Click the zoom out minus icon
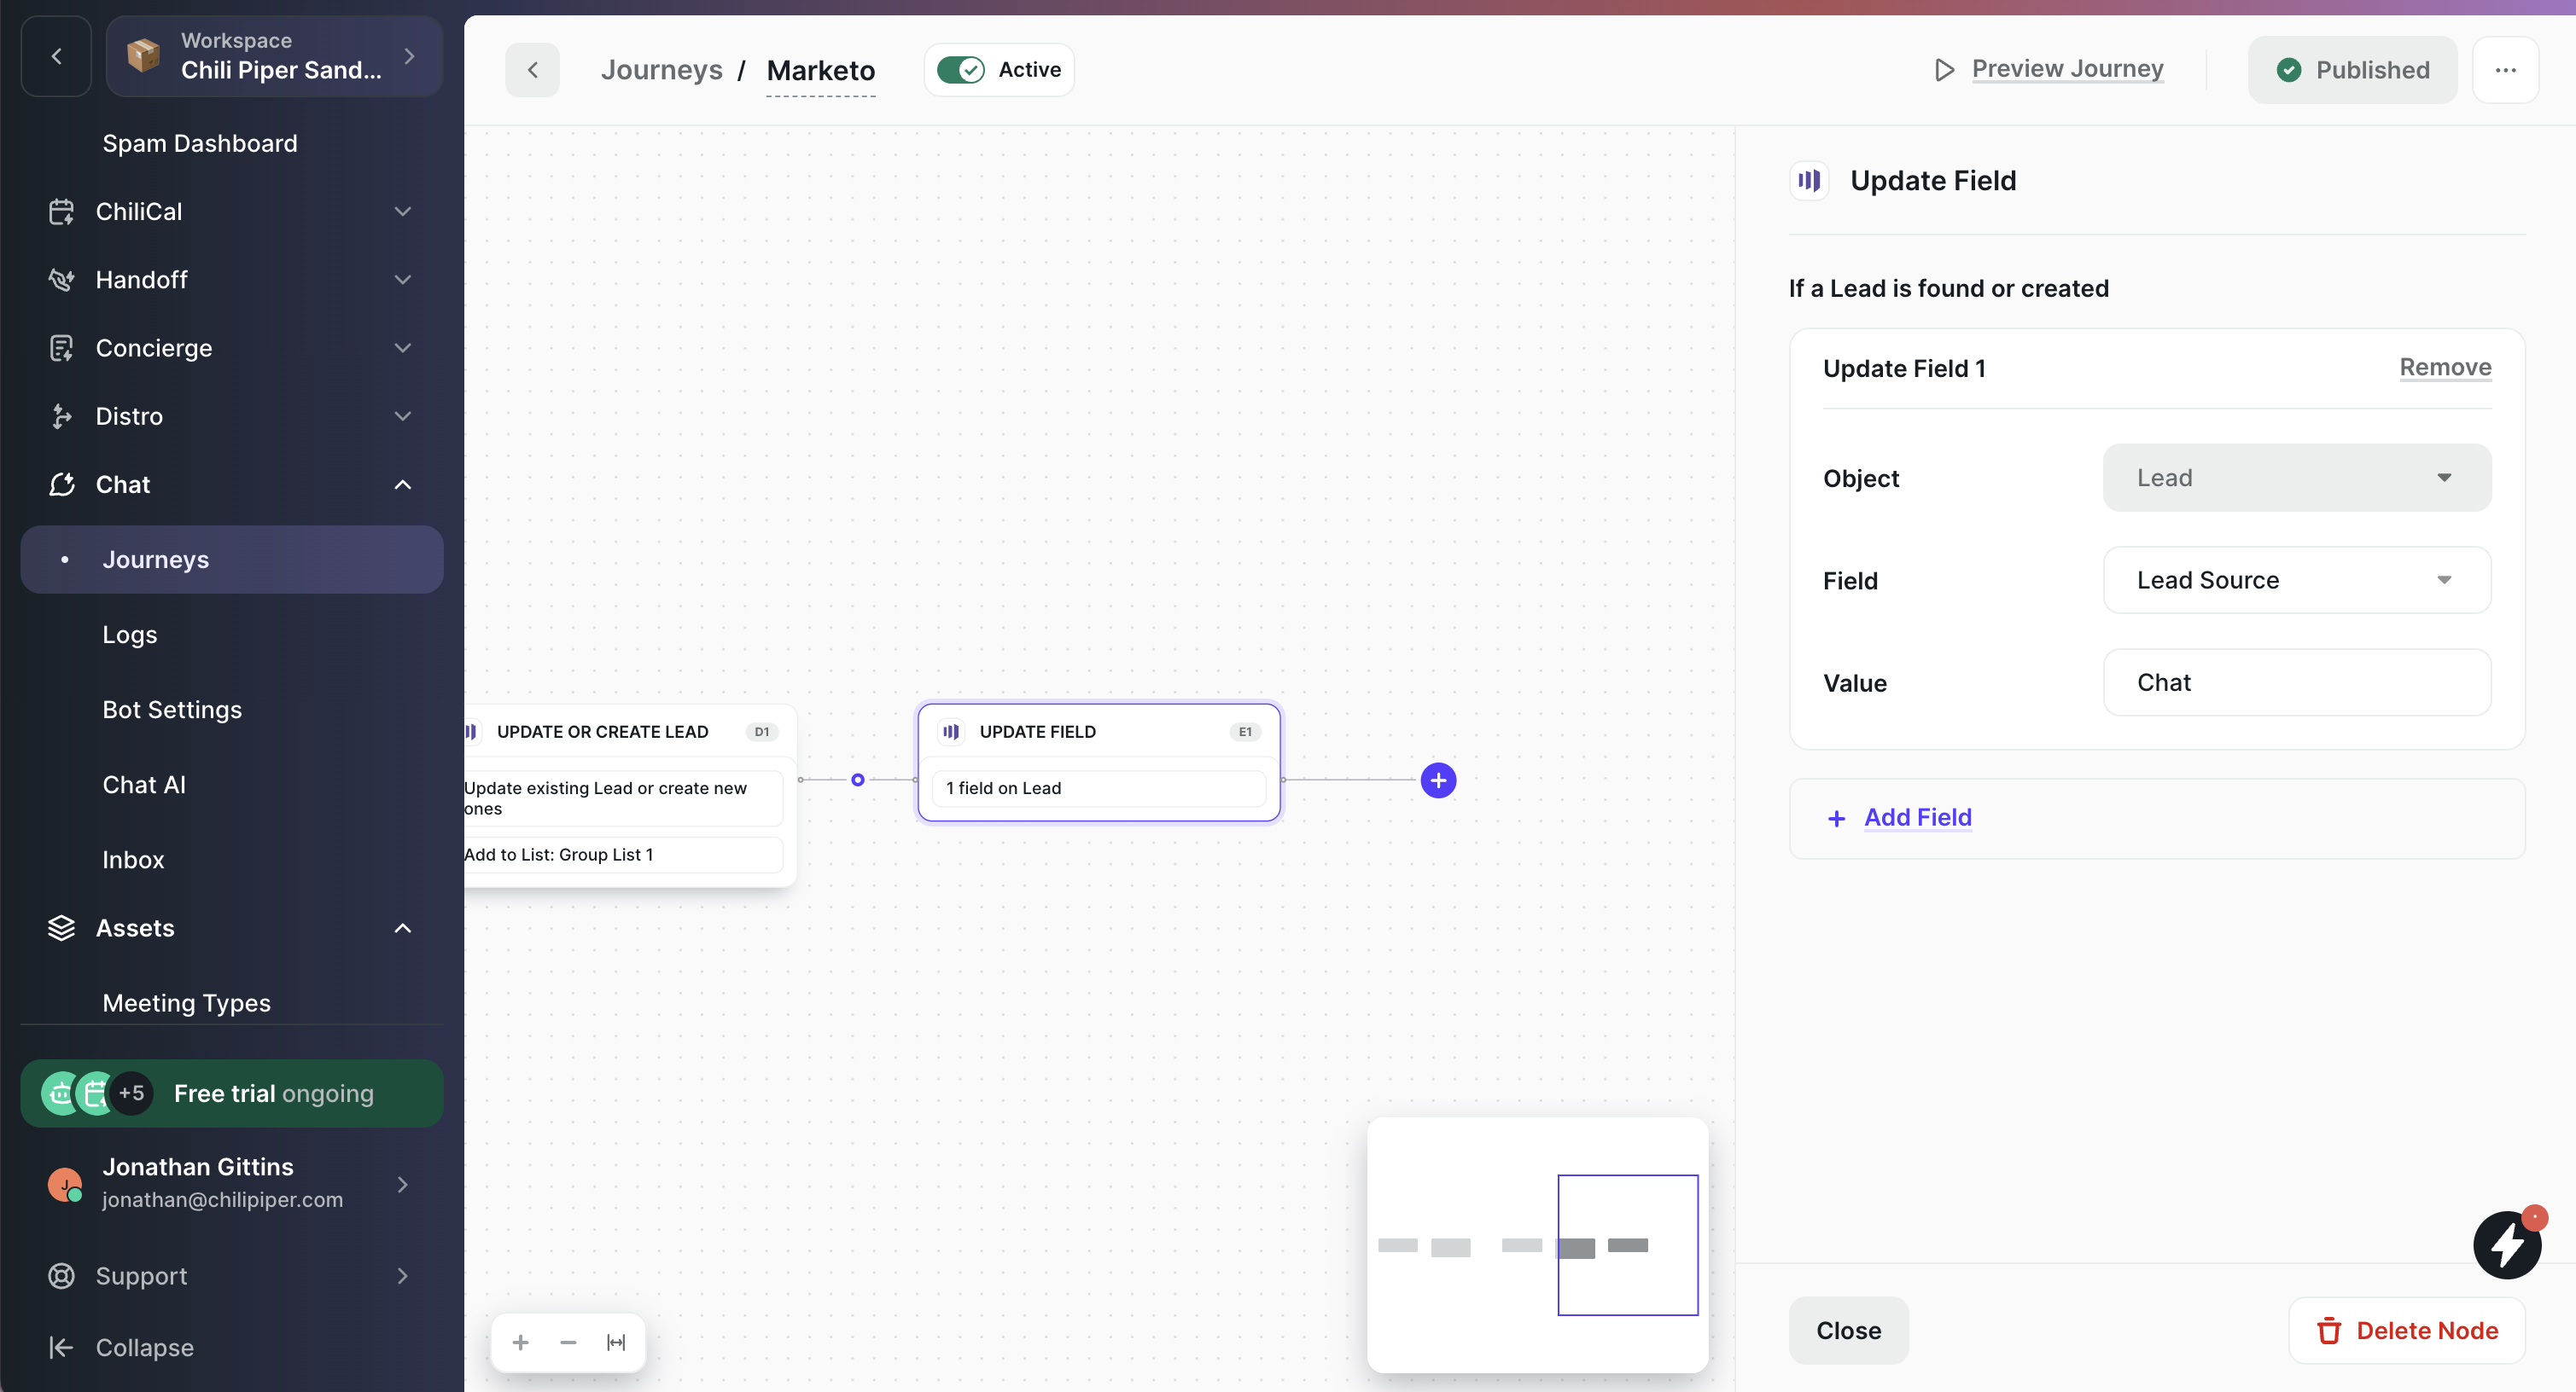The height and width of the screenshot is (1392, 2576). click(x=568, y=1342)
